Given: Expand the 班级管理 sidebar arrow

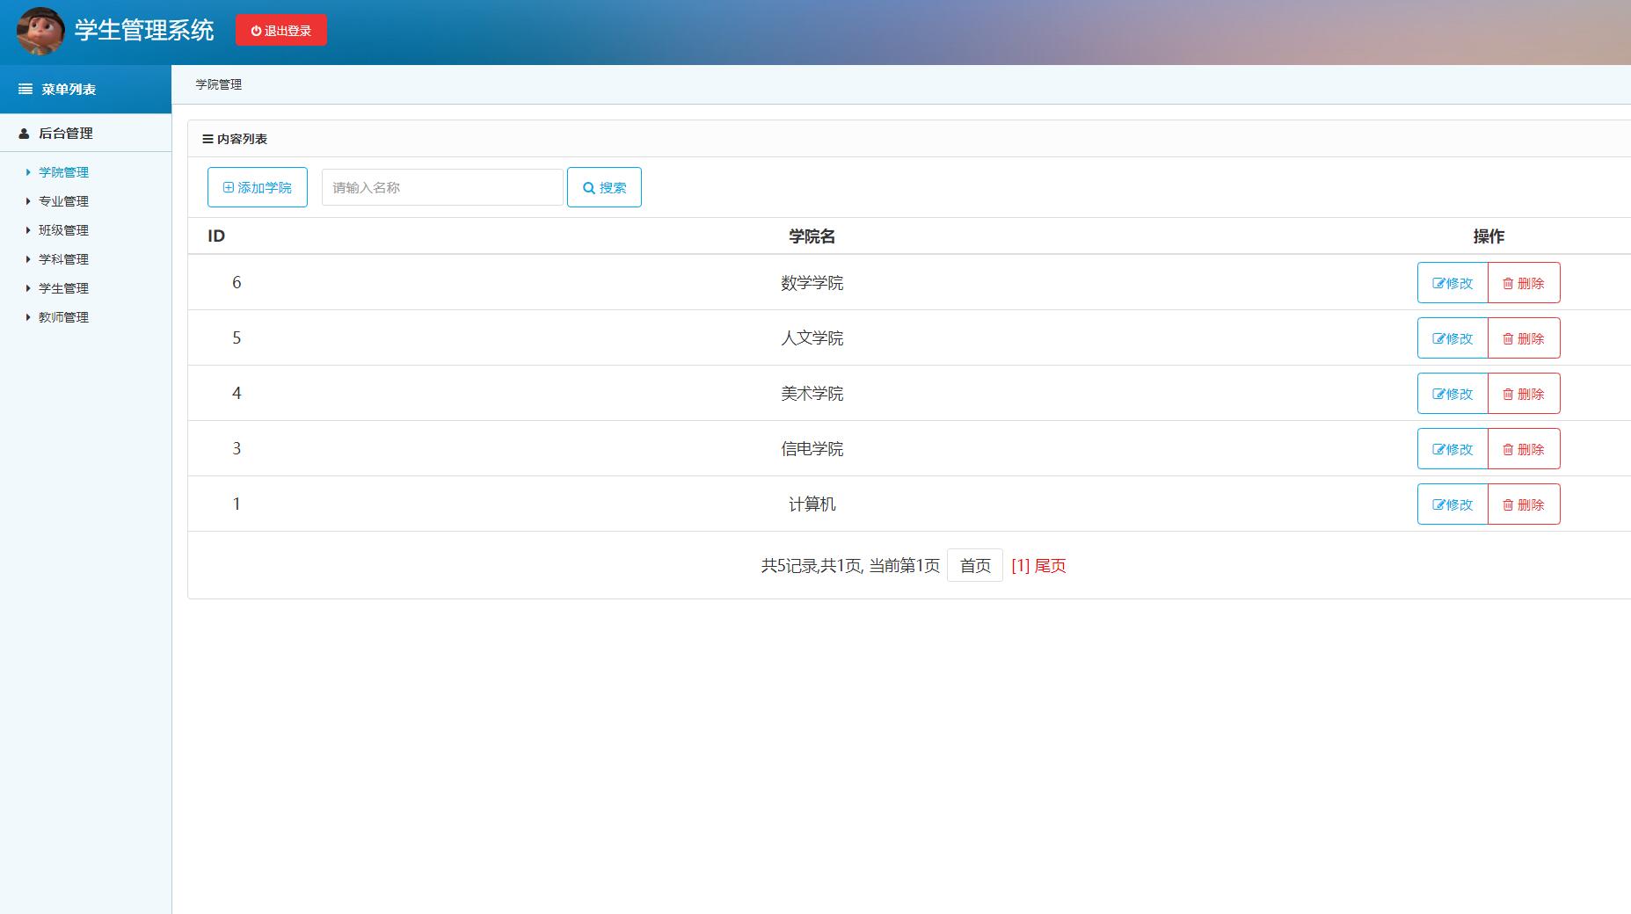Looking at the screenshot, I should pyautogui.click(x=28, y=230).
